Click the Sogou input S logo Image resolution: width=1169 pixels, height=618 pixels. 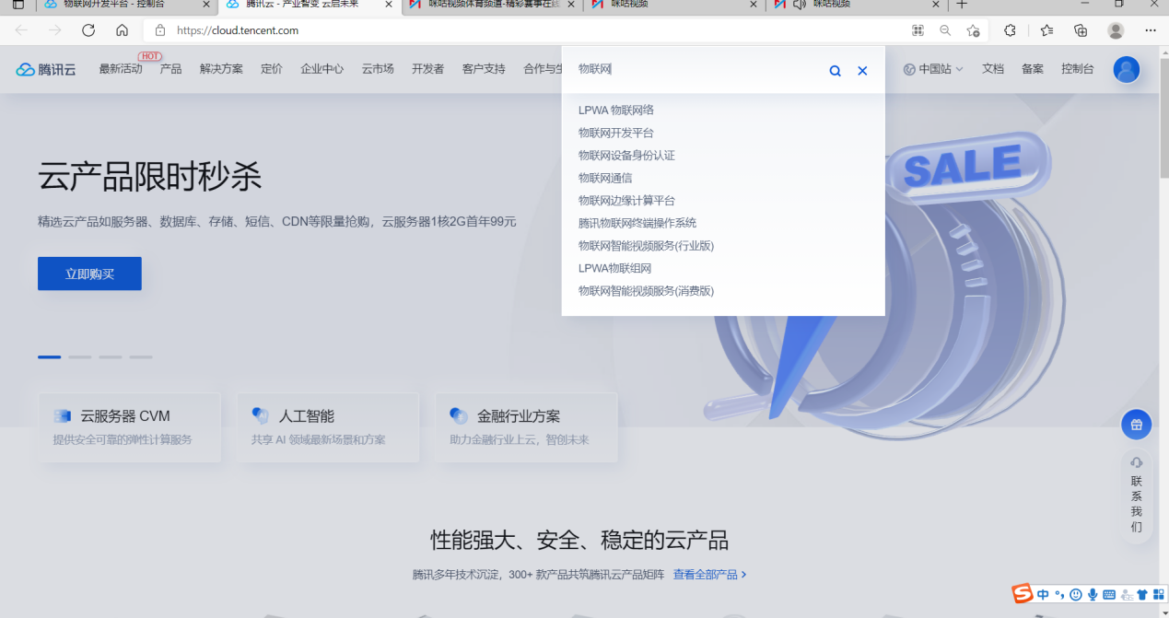[1023, 594]
